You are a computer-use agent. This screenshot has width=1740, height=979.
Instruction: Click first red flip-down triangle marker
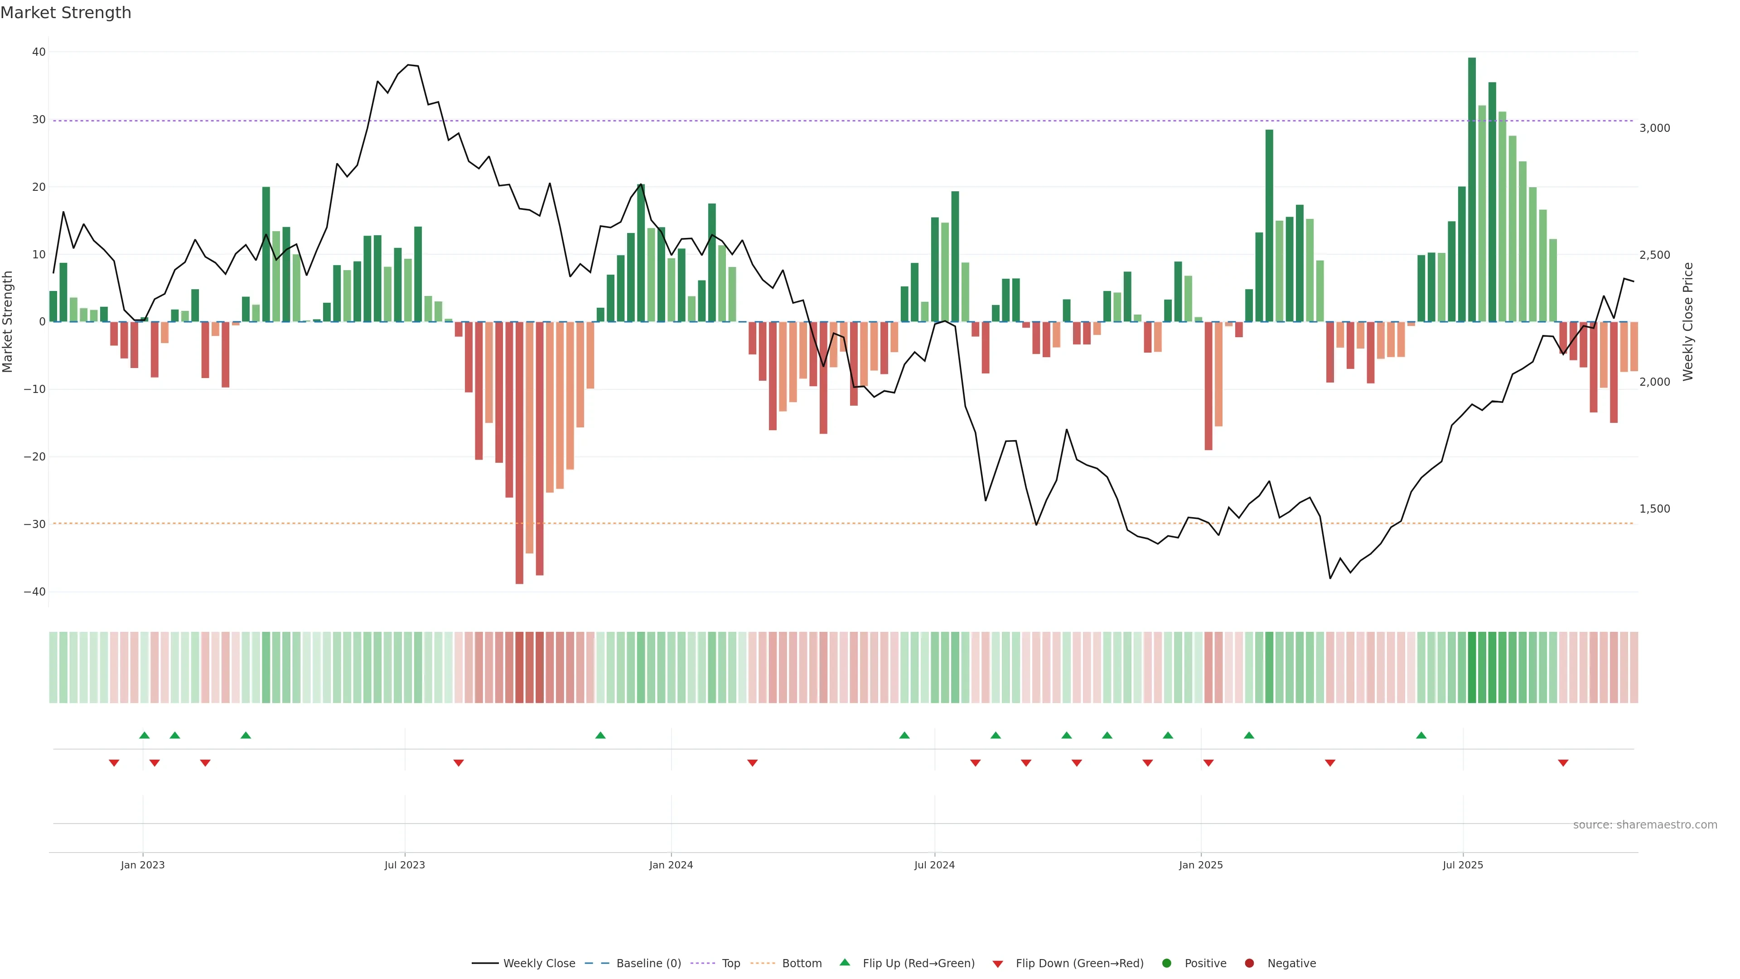pyautogui.click(x=114, y=763)
